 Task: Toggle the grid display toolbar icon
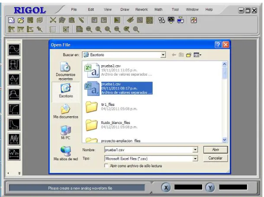53,29
